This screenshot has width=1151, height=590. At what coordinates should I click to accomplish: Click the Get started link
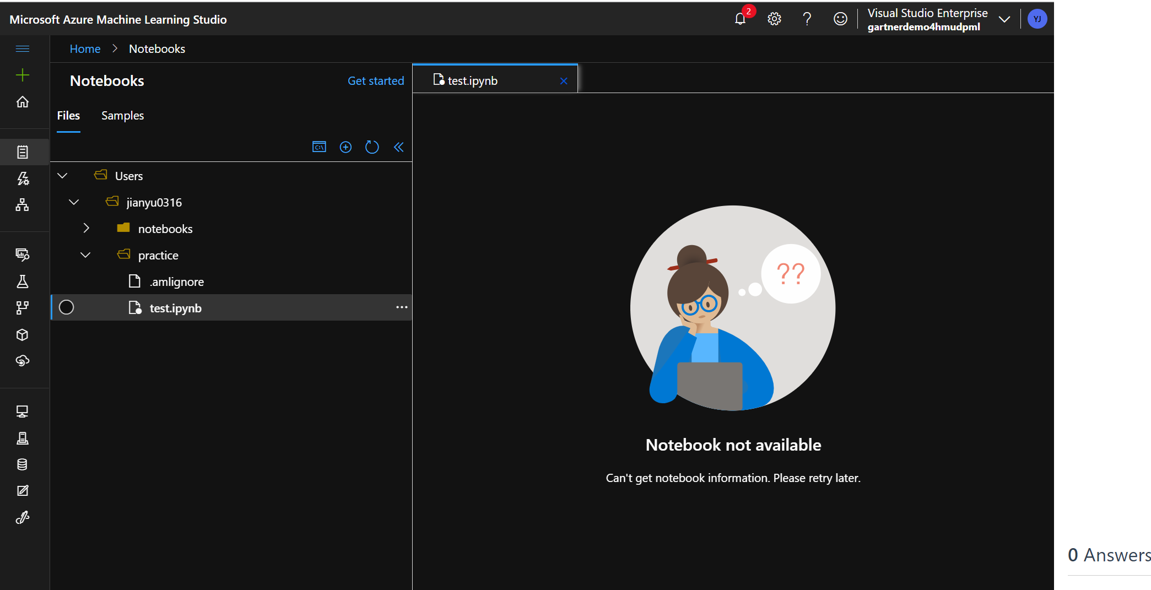tap(376, 81)
